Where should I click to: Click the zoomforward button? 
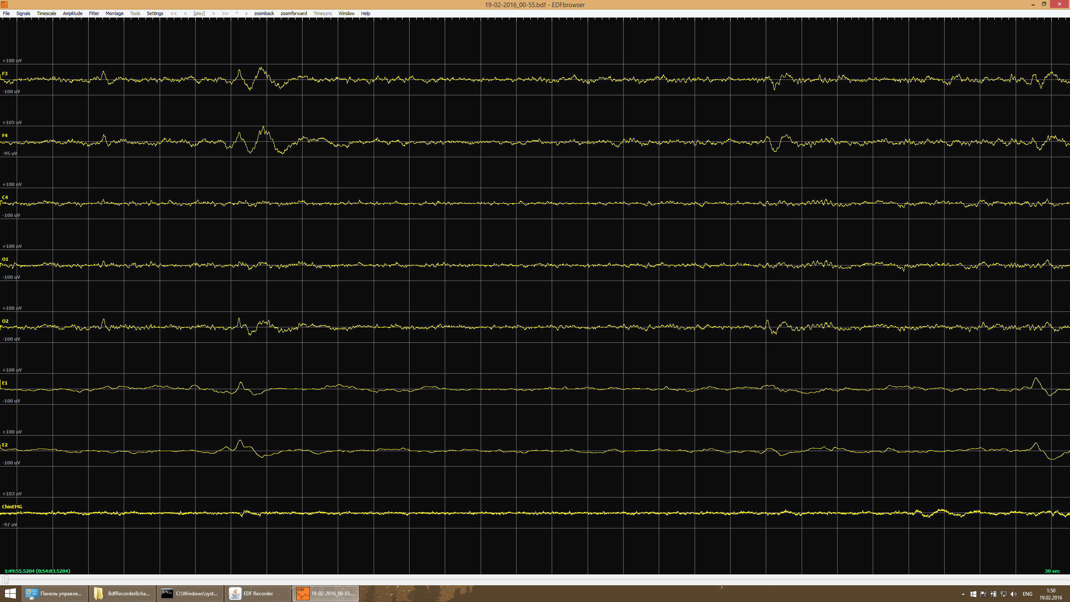pyautogui.click(x=293, y=13)
